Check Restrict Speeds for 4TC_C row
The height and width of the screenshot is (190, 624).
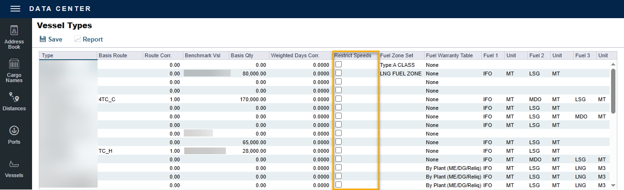[x=338, y=99]
